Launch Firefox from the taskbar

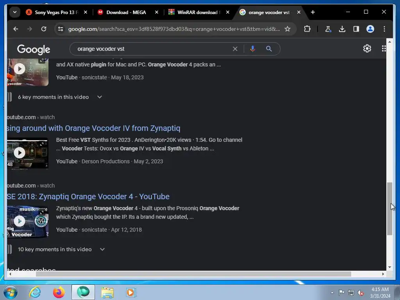pyautogui.click(x=59, y=292)
